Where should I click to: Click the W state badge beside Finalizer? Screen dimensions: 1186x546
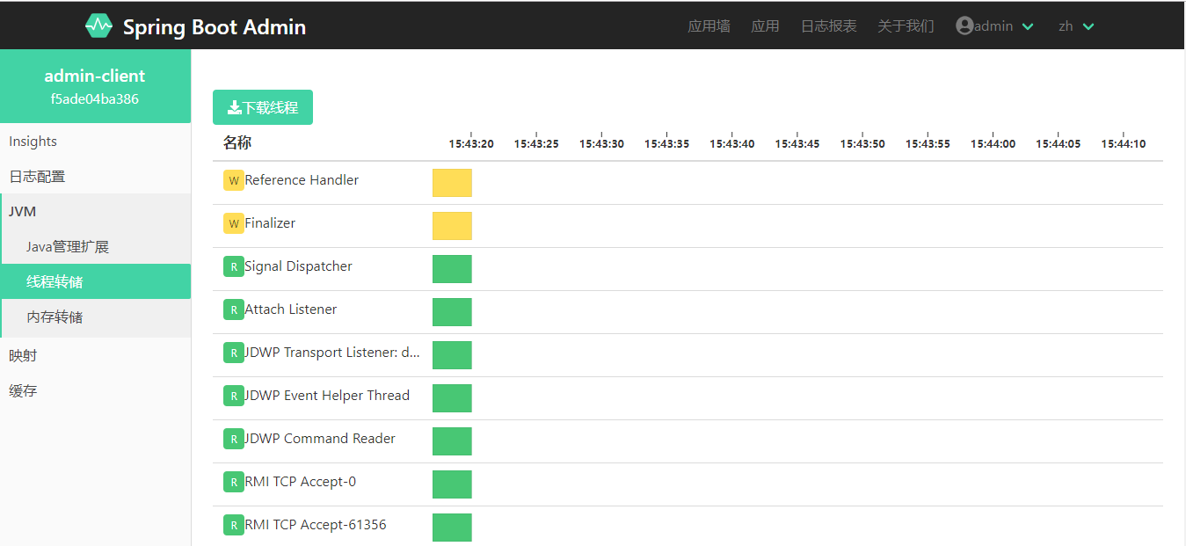(233, 224)
